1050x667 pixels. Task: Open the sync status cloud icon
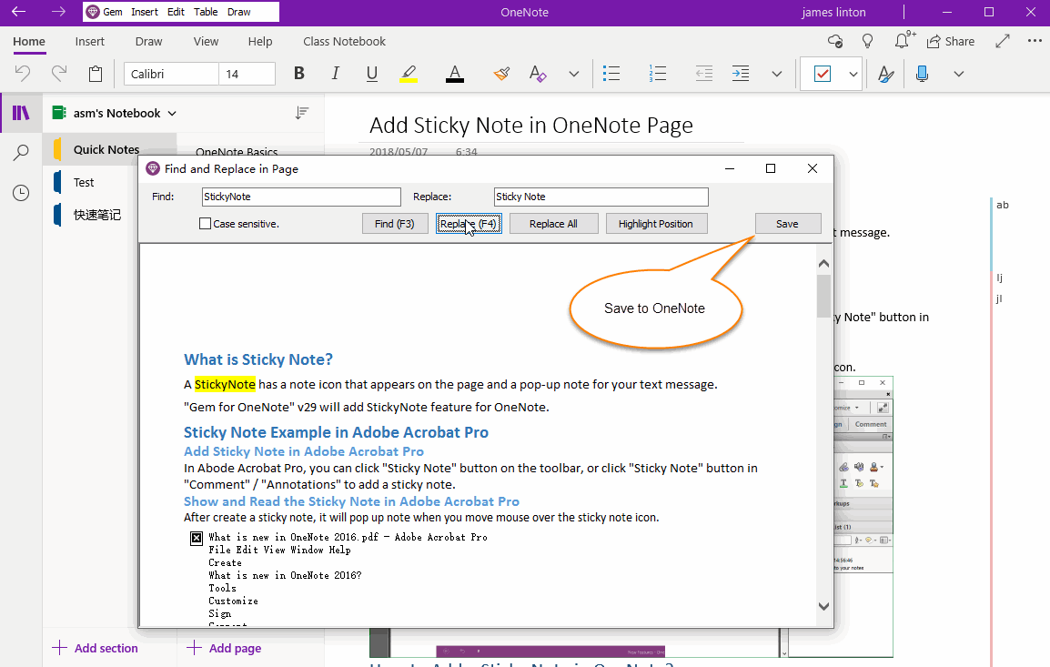coord(835,42)
